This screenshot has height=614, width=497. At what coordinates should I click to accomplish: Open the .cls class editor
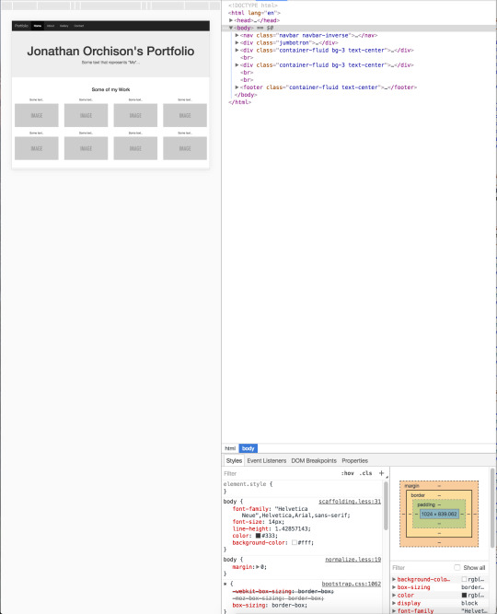click(x=365, y=473)
